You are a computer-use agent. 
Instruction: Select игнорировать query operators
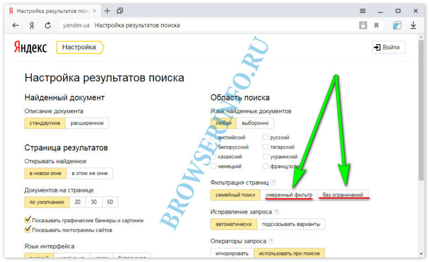232,254
